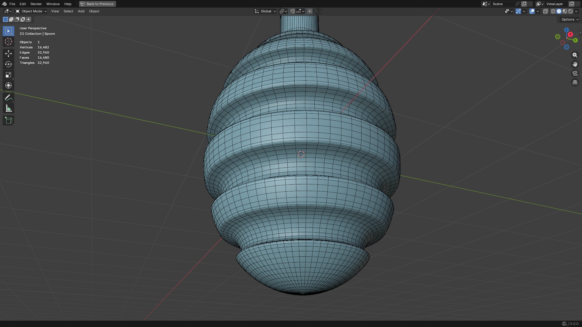This screenshot has width=582, height=327.
Task: Select the Transform tool
Action: tap(8, 85)
